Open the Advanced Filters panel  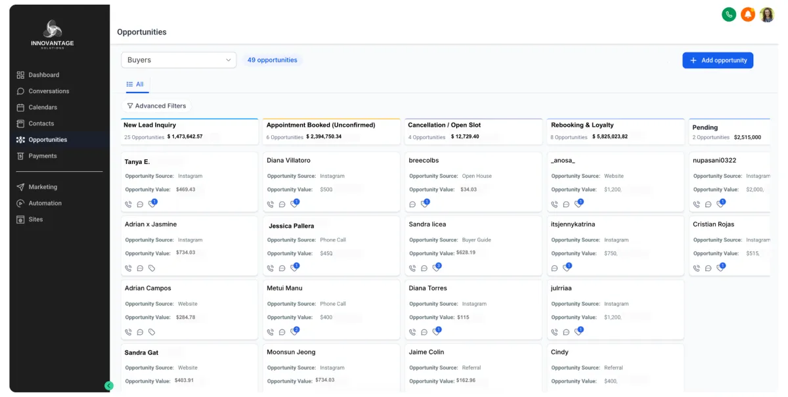point(156,106)
